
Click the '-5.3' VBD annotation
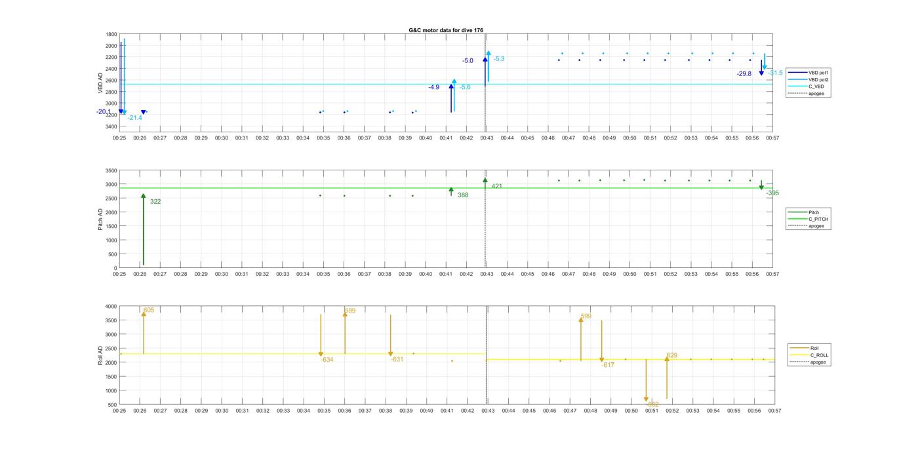tap(499, 59)
